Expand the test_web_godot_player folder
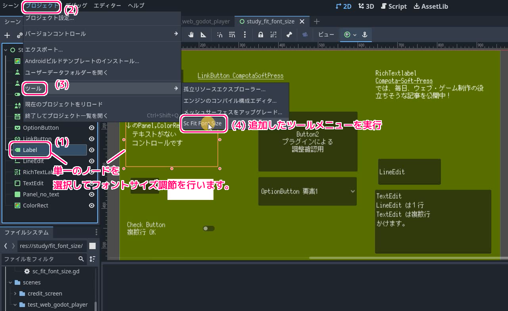 tap(15, 305)
